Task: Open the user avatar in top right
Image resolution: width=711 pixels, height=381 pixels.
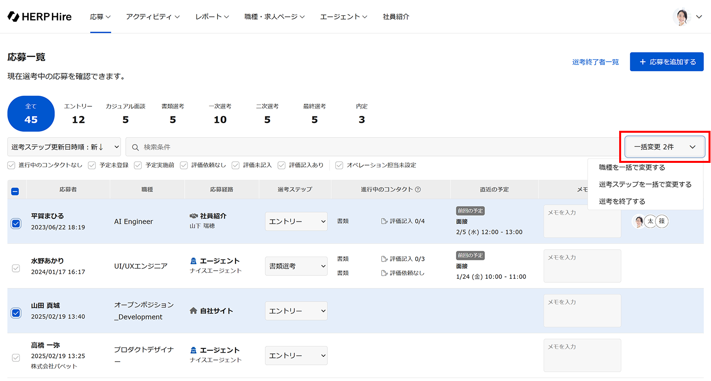Action: [x=681, y=17]
